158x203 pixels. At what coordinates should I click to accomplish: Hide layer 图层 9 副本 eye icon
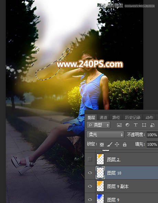pyautogui.click(x=90, y=186)
